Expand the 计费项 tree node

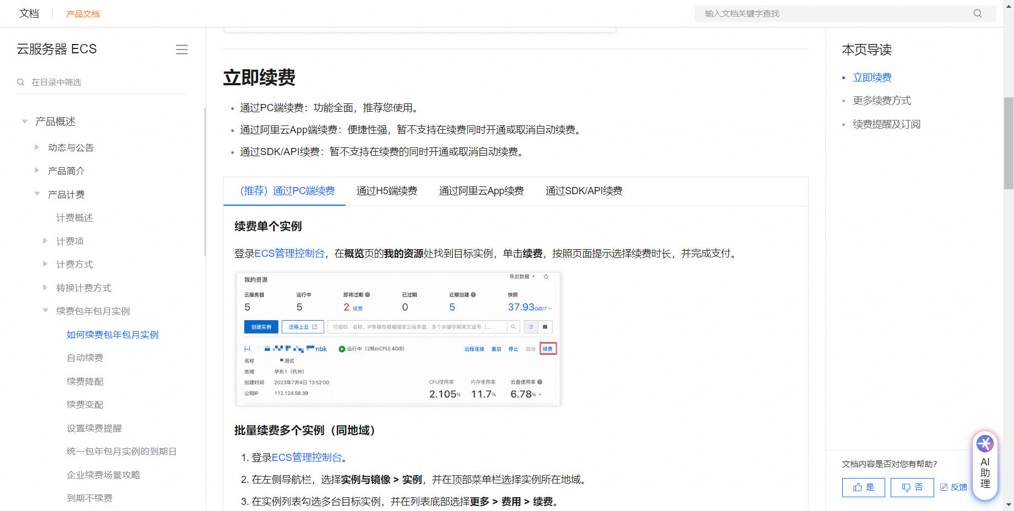point(45,241)
